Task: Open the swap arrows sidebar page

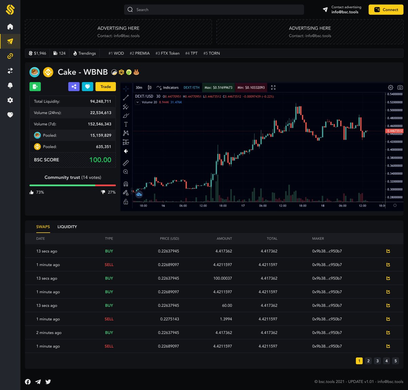Action: pyautogui.click(x=10, y=71)
